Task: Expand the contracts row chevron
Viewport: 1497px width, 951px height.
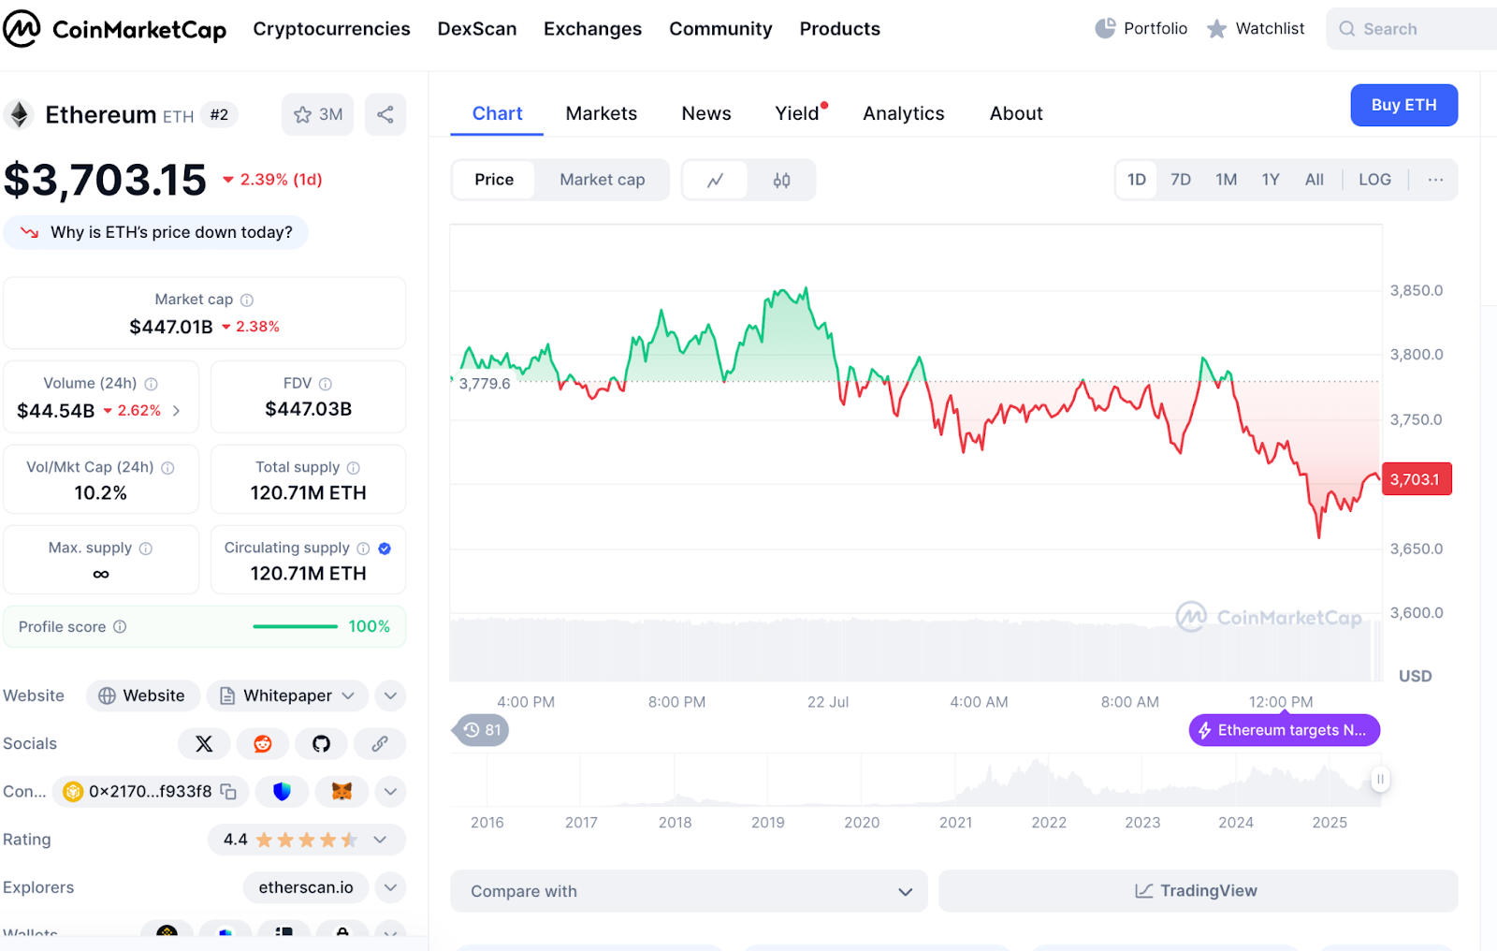Action: 391,792
